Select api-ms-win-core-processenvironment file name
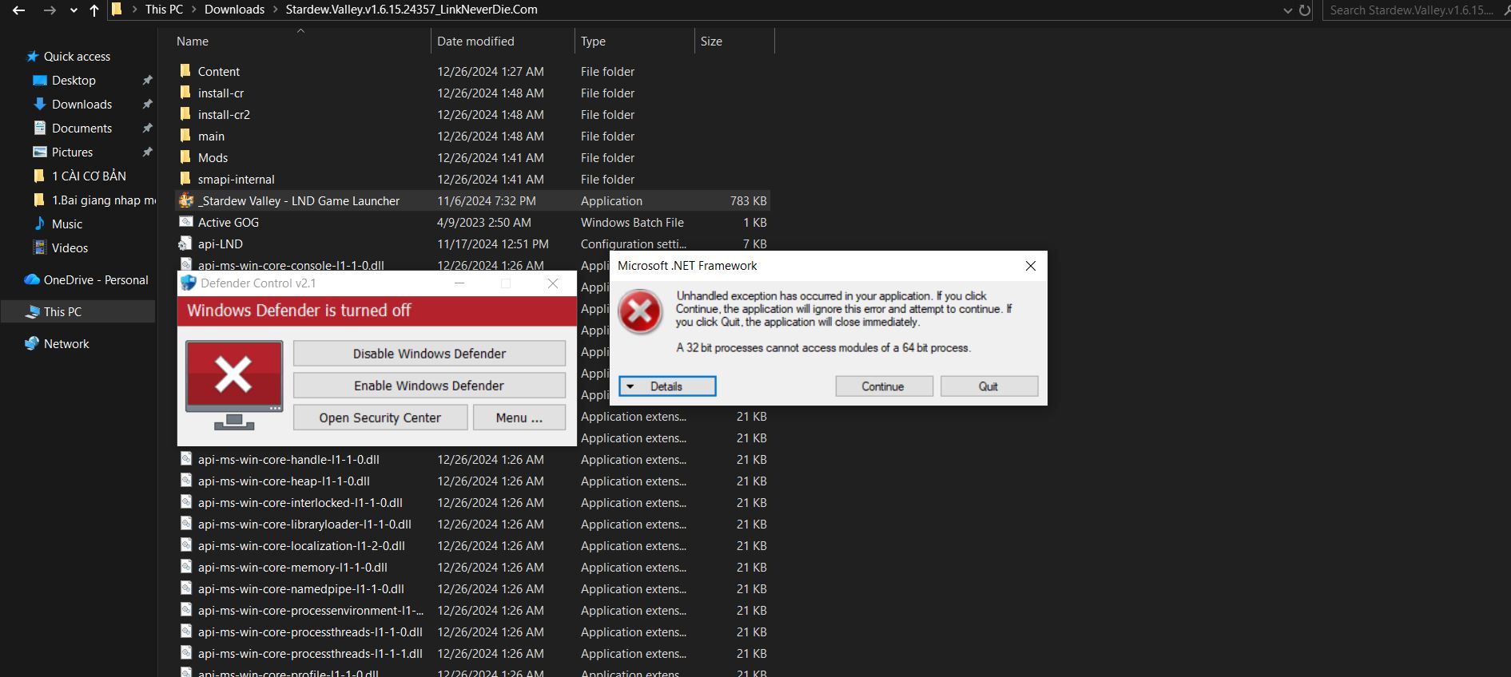 click(311, 611)
